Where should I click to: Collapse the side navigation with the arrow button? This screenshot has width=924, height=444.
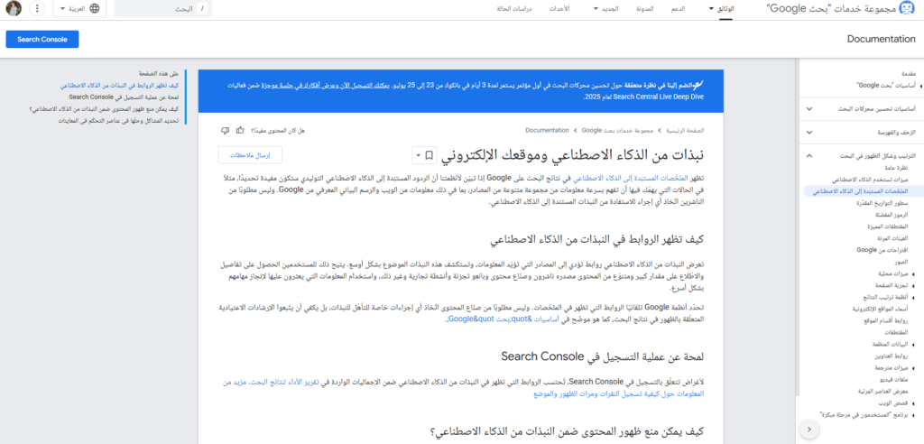[809, 428]
